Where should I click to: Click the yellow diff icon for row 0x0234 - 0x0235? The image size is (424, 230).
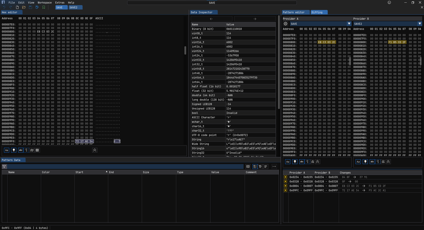(x=285, y=177)
